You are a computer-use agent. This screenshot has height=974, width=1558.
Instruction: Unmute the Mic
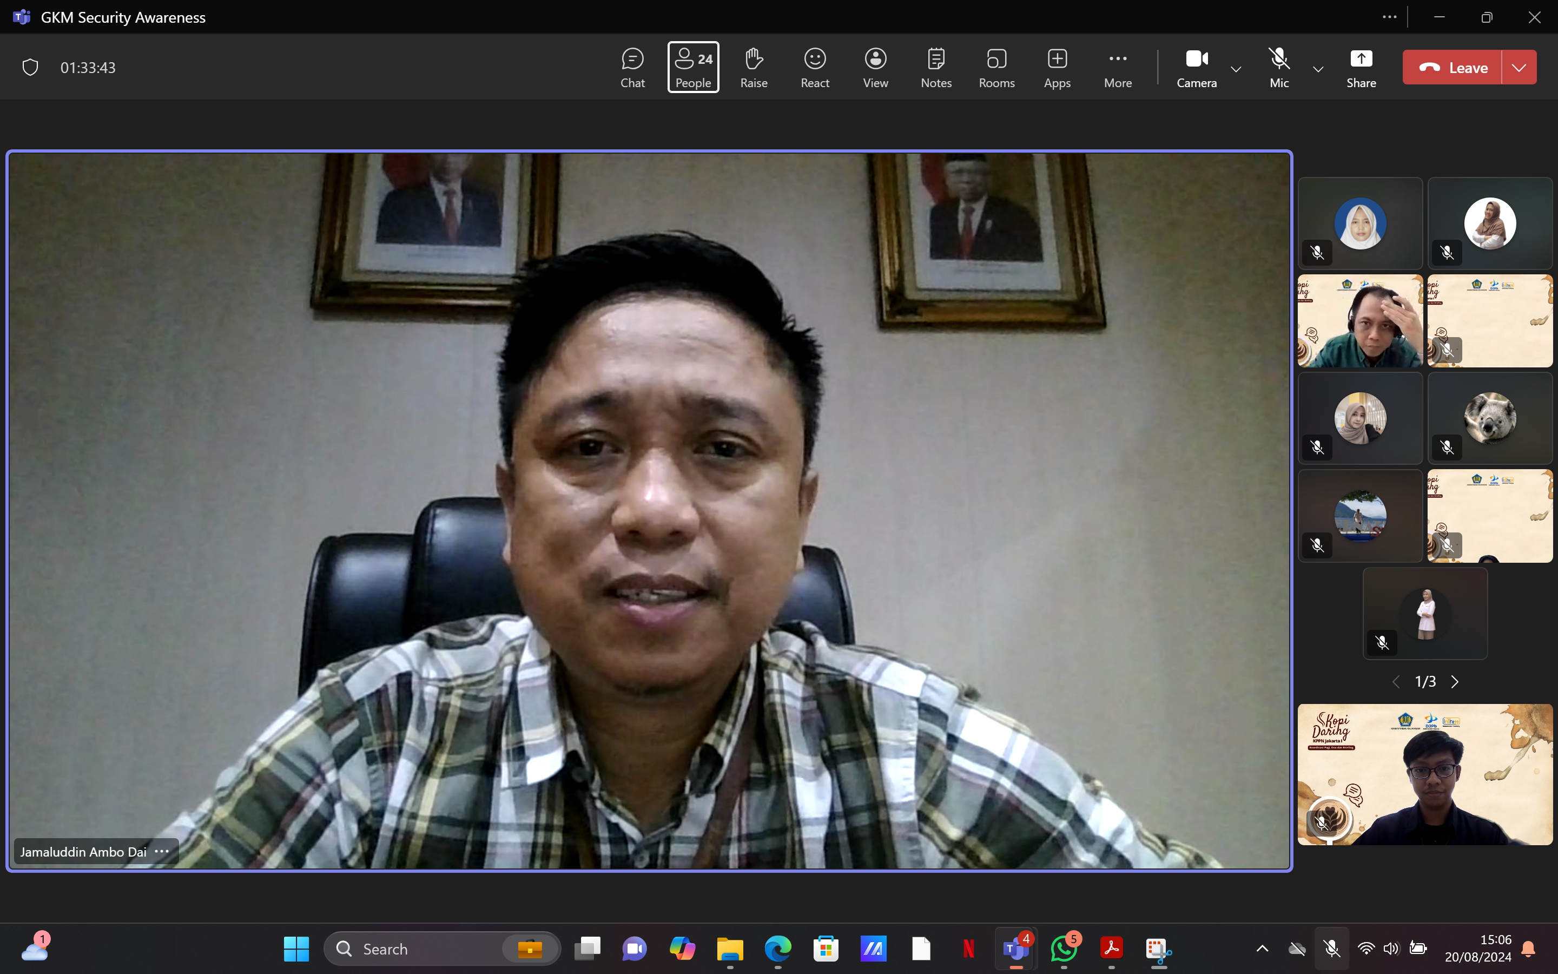1279,67
